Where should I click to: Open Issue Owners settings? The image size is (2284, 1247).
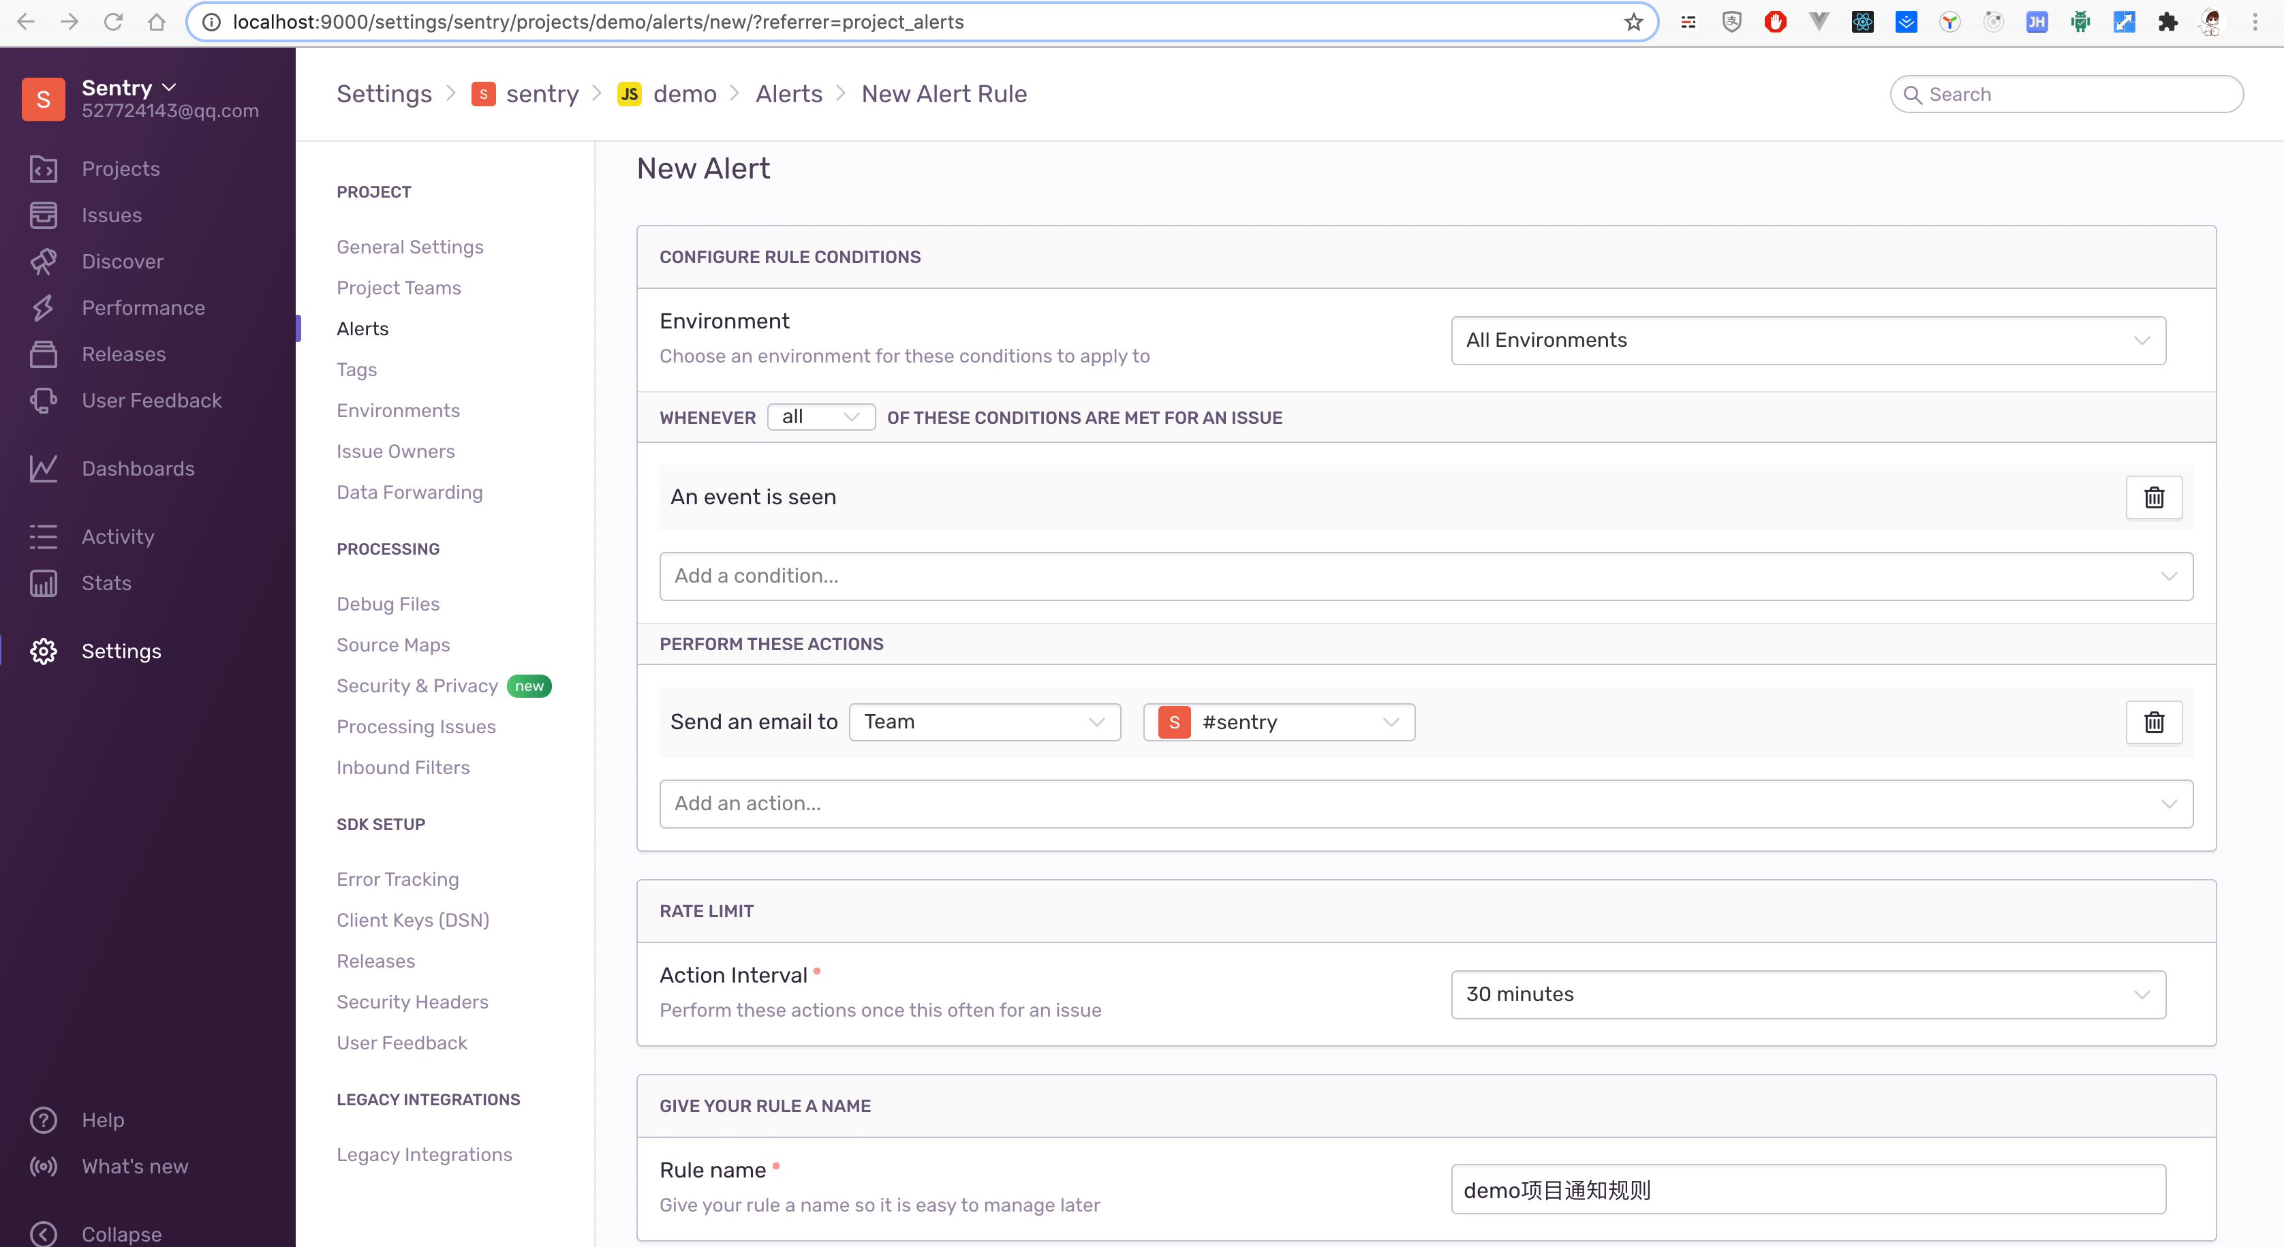point(395,451)
